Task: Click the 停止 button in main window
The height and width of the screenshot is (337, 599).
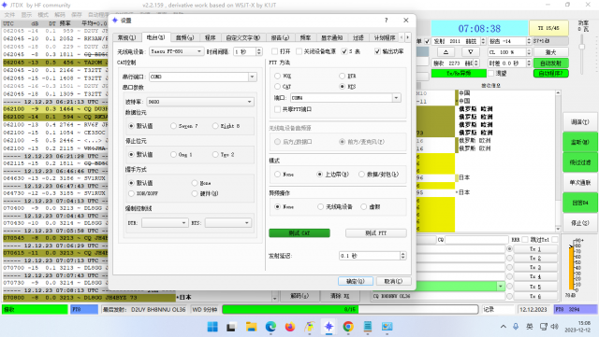Action: (580, 222)
